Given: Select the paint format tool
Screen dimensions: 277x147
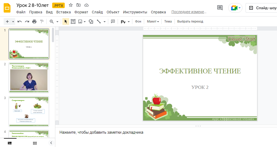Looking at the screenshot, I should (42, 21).
